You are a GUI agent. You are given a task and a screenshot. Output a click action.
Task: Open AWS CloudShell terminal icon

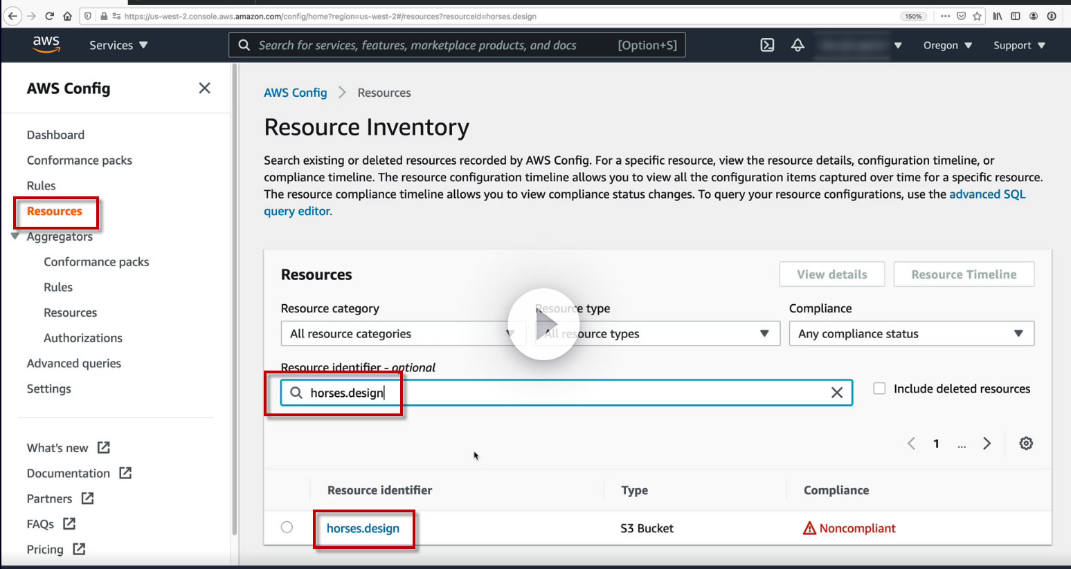coord(767,46)
